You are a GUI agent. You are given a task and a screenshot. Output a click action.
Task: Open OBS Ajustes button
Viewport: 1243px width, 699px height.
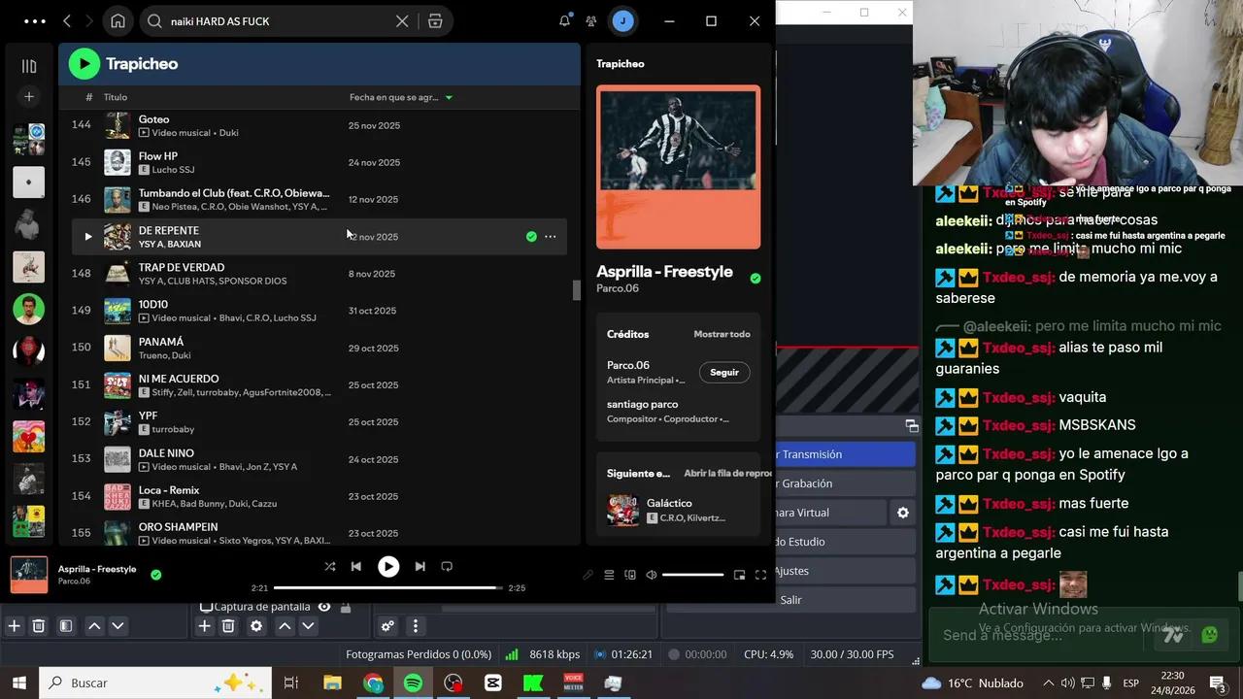coord(845,571)
